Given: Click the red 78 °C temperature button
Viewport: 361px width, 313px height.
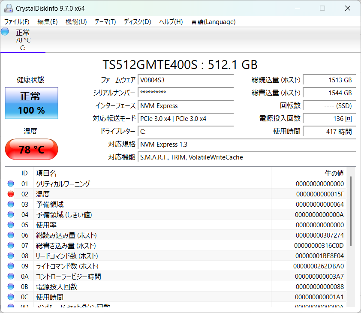Looking at the screenshot, I should [x=32, y=149].
